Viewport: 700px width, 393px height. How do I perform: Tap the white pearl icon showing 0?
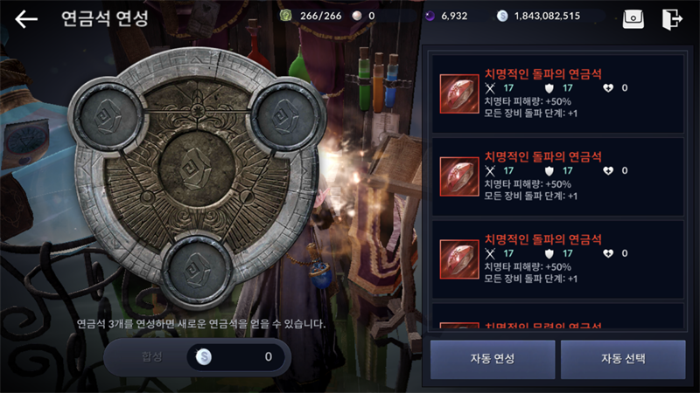pyautogui.click(x=357, y=16)
